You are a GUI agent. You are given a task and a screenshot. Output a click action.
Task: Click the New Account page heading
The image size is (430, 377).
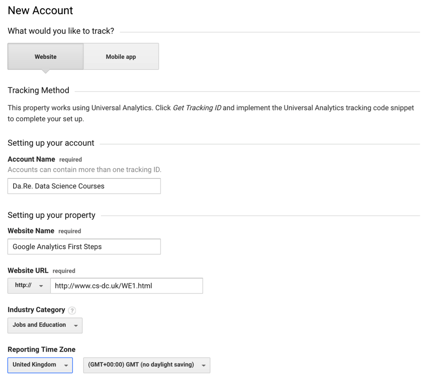(40, 10)
